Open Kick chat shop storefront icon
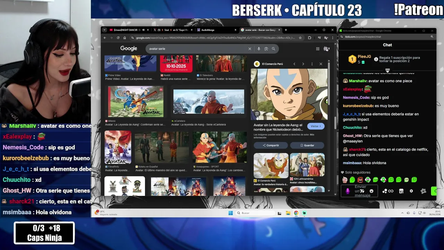 401,191
